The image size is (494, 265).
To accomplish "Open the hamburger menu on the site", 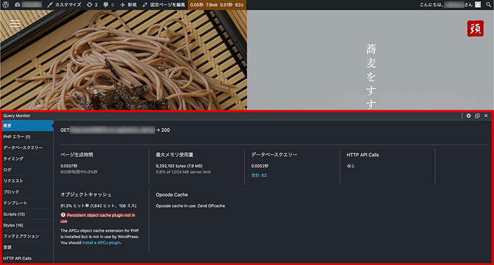I will 15,24.
